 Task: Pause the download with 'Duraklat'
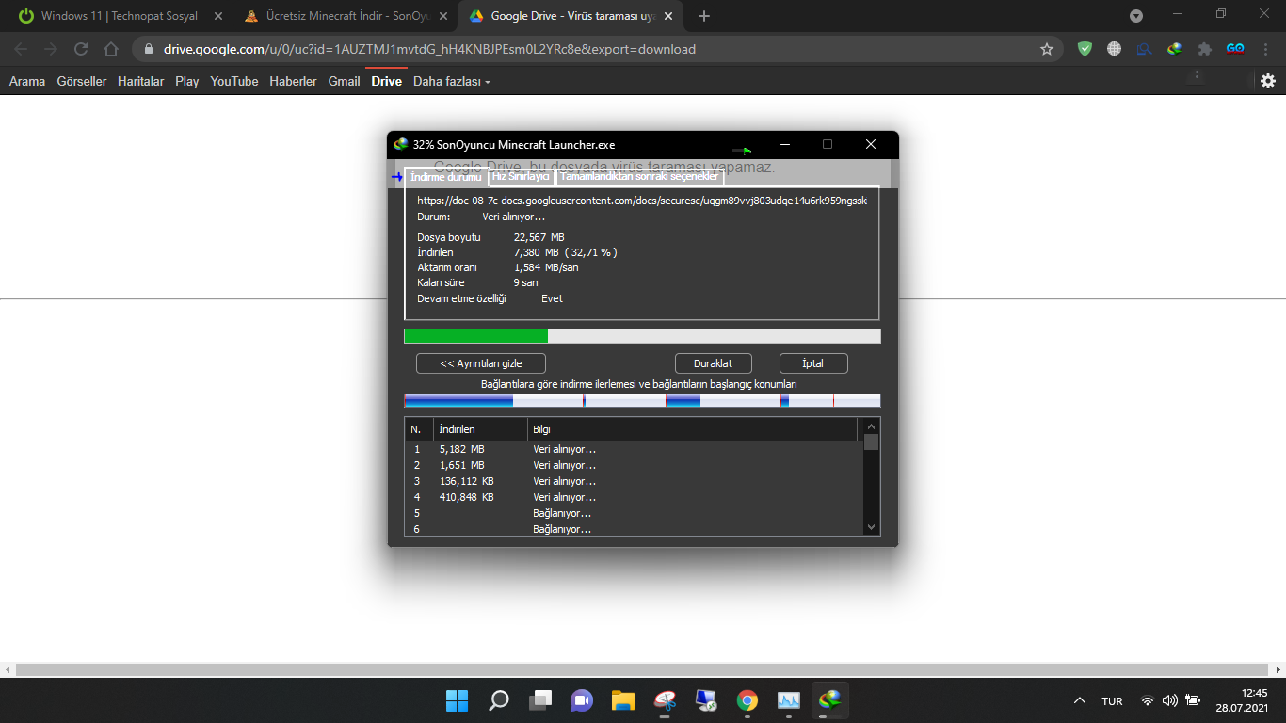tap(715, 363)
